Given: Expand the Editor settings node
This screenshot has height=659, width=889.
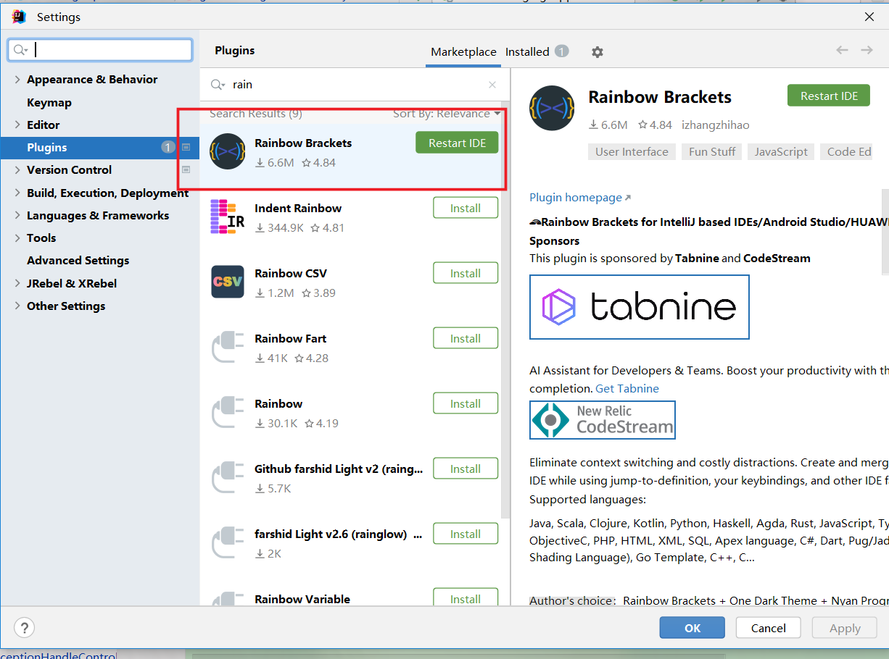Looking at the screenshot, I should coord(17,125).
